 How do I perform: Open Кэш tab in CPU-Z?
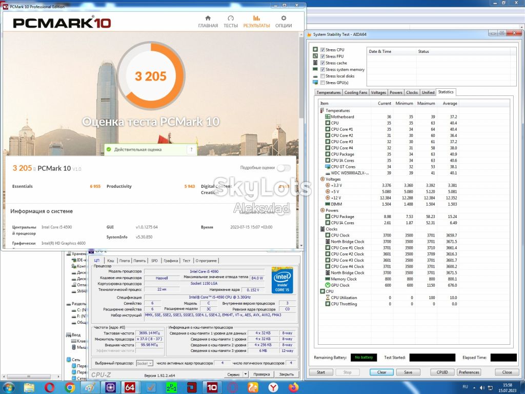(x=111, y=261)
